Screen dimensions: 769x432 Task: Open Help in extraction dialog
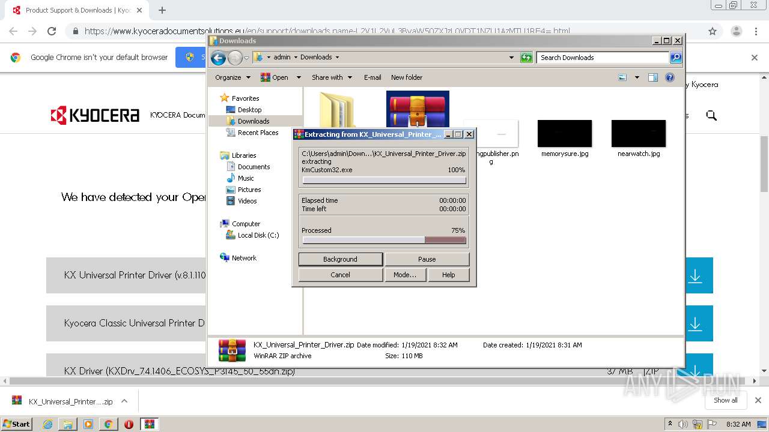click(x=448, y=275)
